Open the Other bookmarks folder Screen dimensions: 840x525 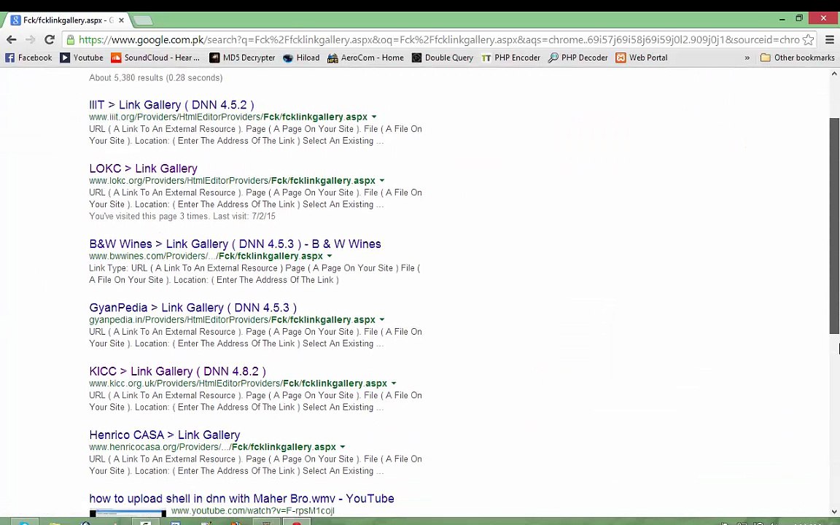[x=797, y=58]
